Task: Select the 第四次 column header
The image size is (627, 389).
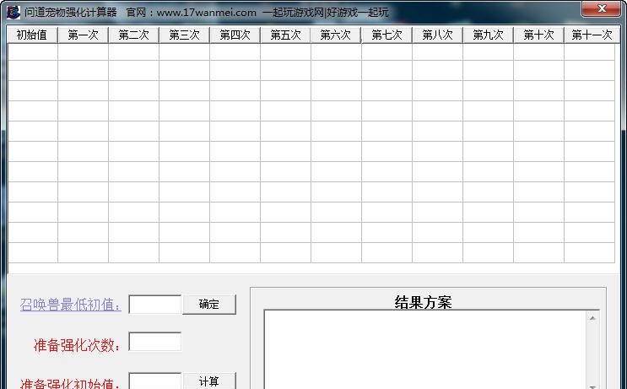Action: [235, 35]
